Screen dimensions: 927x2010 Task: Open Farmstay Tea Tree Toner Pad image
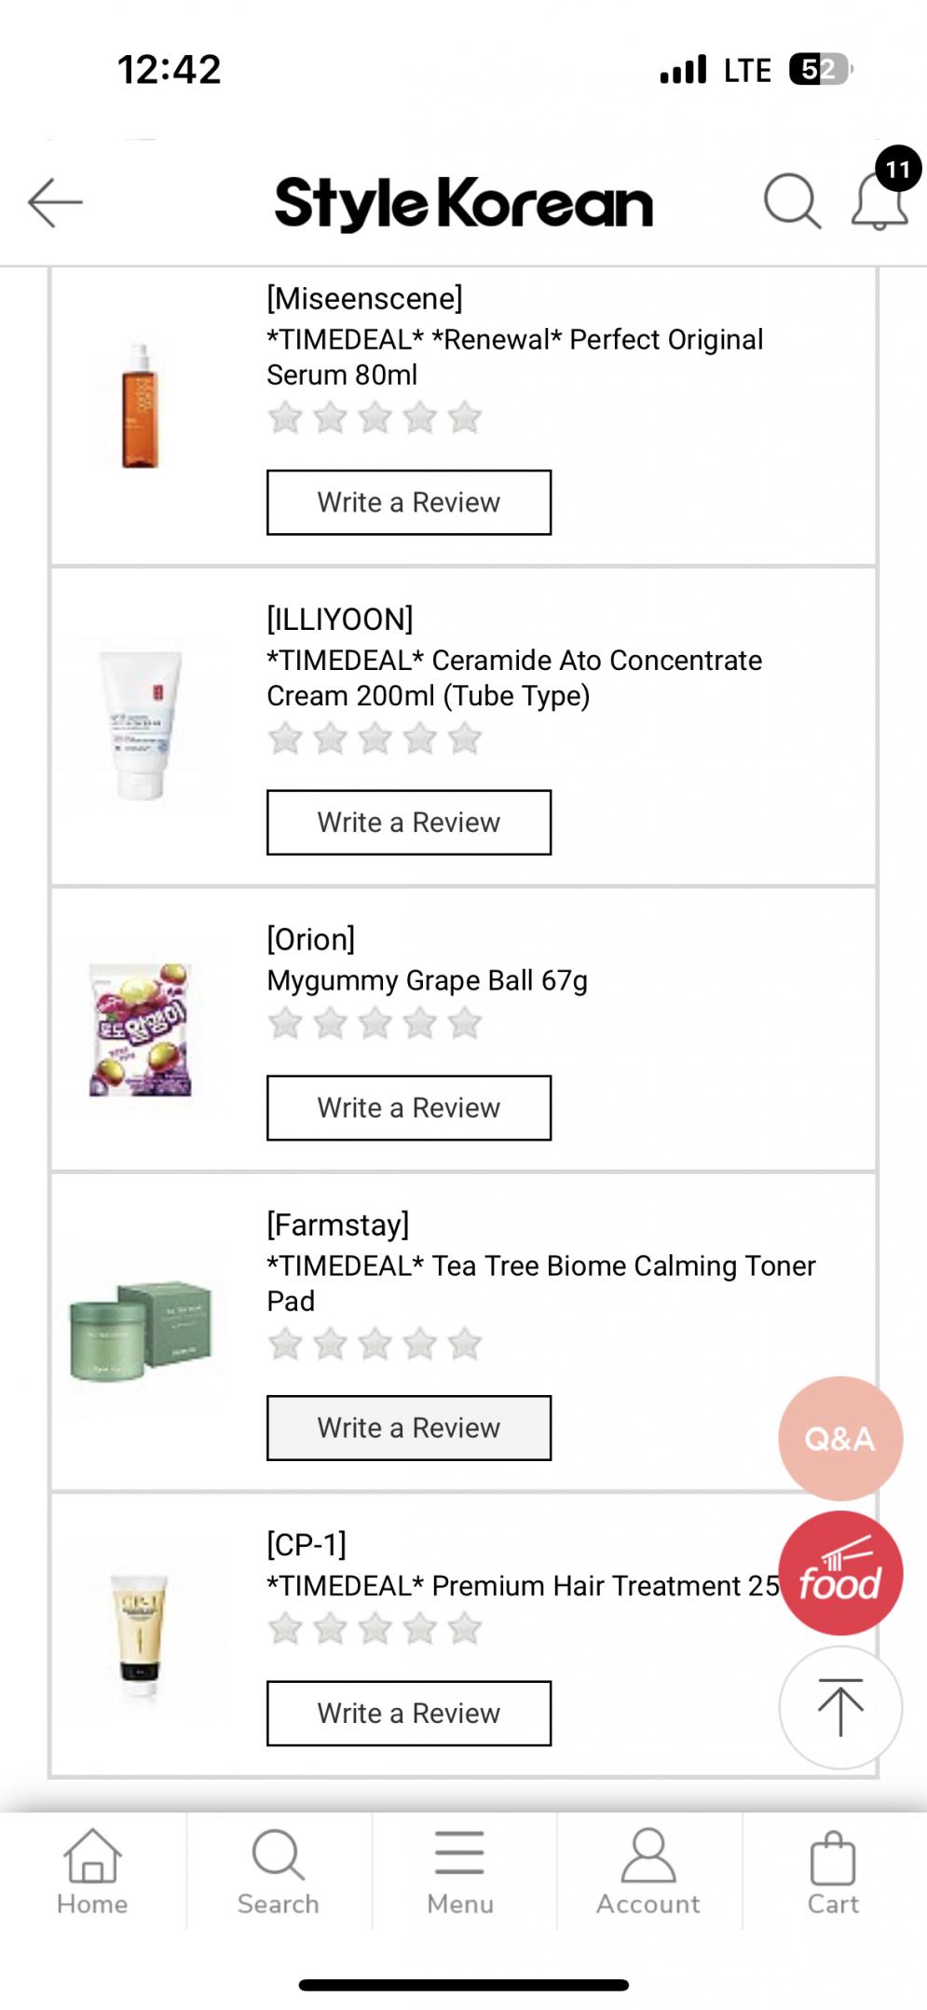coord(141,1331)
